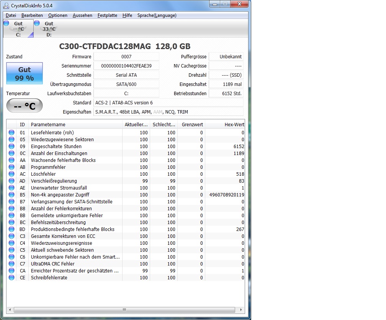Click the horizontal scrollbar right arrow
Image resolution: width=386 pixels, height=320 pixels.
pos(241,310)
